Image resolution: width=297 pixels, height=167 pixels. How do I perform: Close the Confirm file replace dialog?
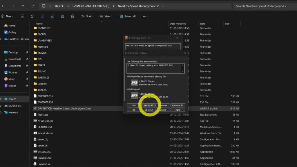(x=185, y=53)
